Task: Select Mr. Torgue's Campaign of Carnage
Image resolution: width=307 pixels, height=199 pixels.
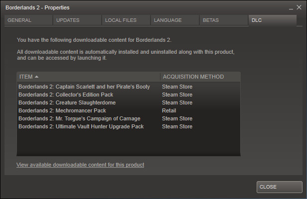Action: (x=79, y=118)
